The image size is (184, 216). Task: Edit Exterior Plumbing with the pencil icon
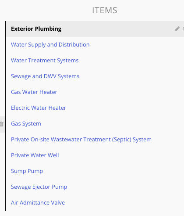point(177,29)
